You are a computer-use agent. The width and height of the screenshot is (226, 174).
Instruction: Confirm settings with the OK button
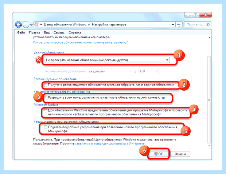[x=159, y=154]
